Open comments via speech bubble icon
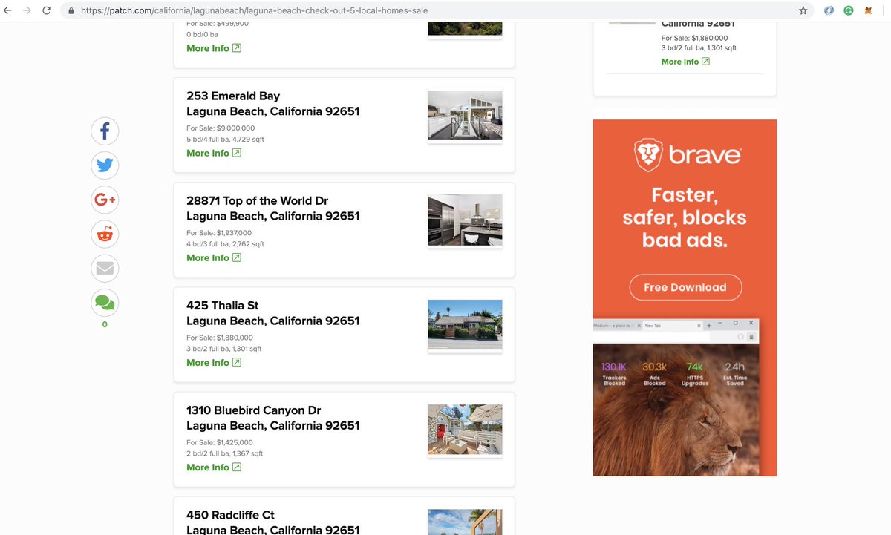891x535 pixels. (105, 303)
